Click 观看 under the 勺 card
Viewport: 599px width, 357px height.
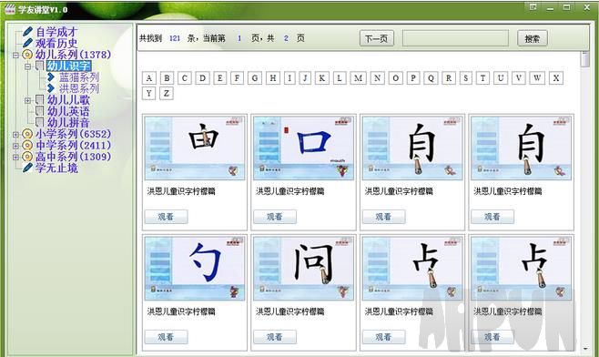click(166, 337)
